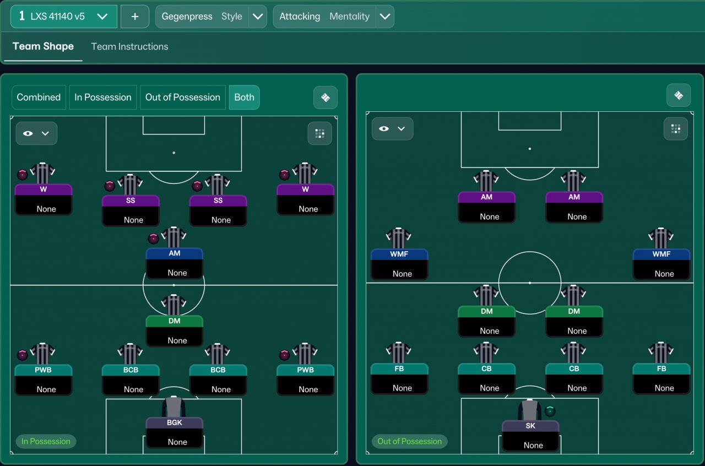This screenshot has width=705, height=466.
Task: Click the pink badge beside the left PWB player
Action: pos(23,355)
